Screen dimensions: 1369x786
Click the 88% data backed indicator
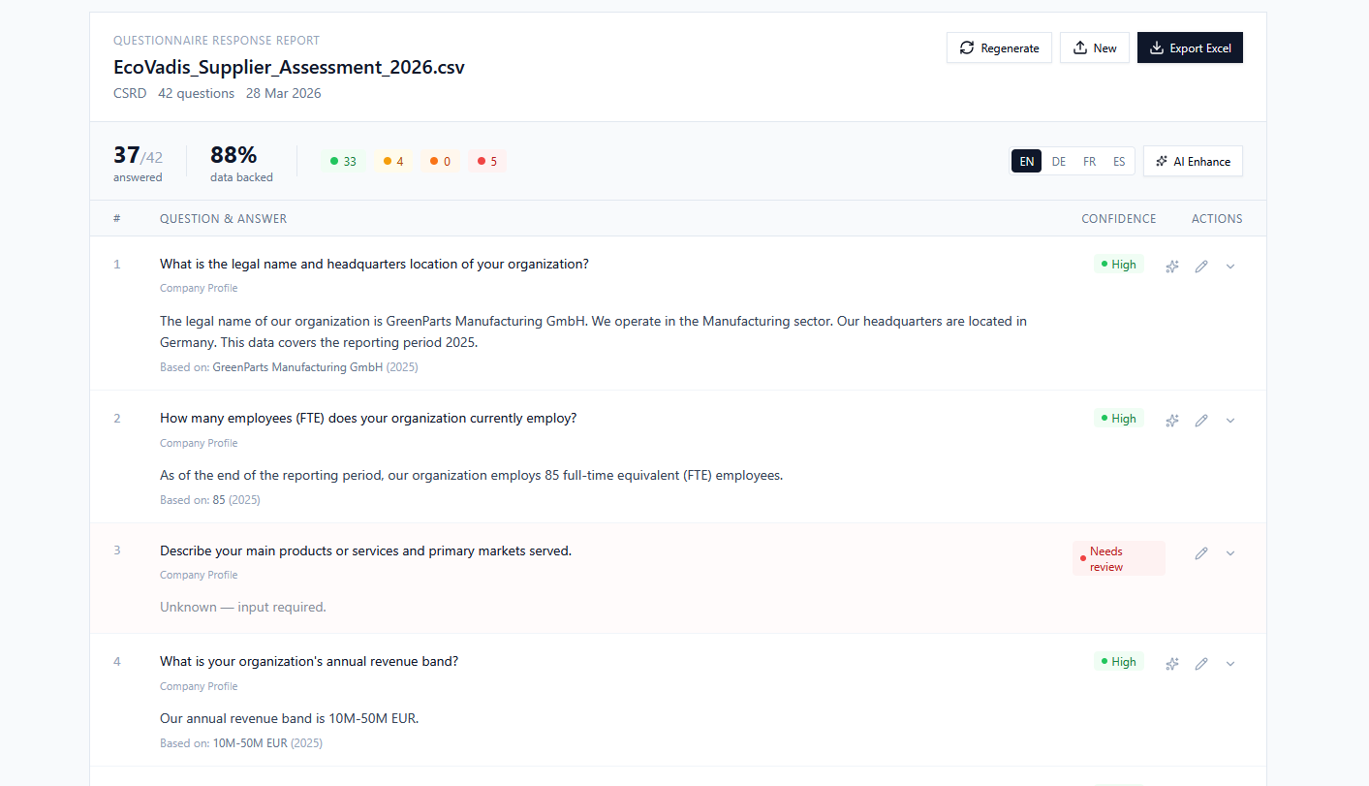(x=233, y=163)
